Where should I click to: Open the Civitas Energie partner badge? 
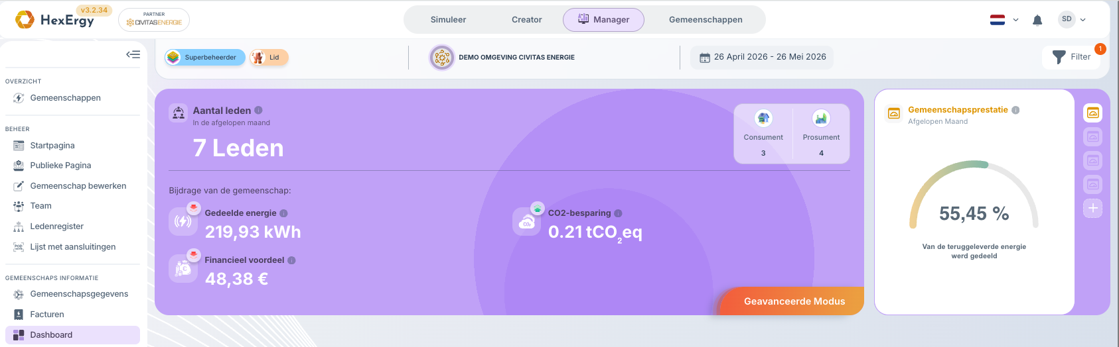(x=154, y=20)
